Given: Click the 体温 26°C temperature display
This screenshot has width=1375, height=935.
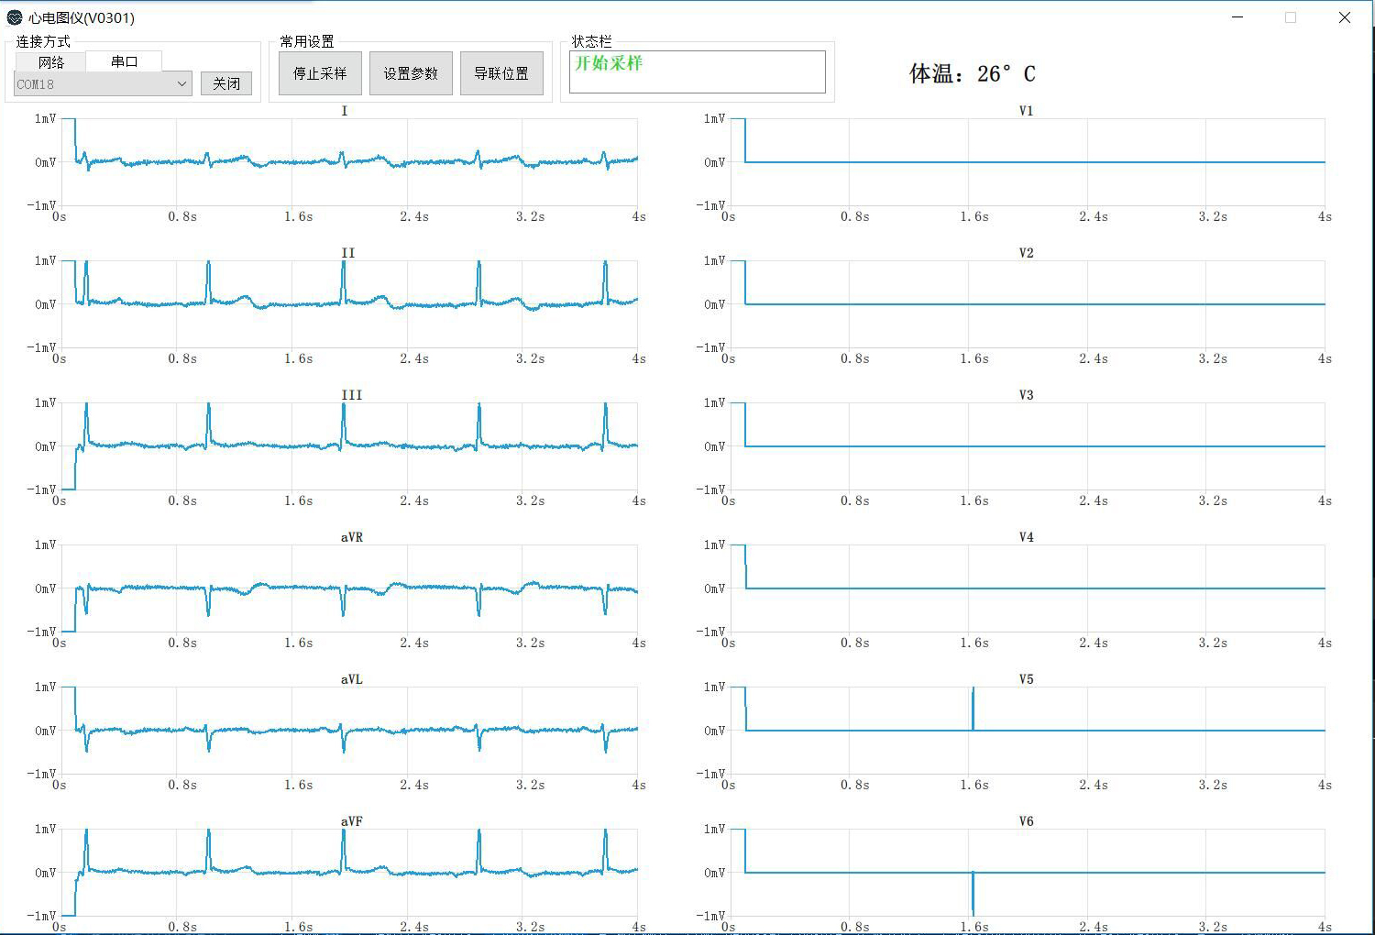Looking at the screenshot, I should coord(972,73).
